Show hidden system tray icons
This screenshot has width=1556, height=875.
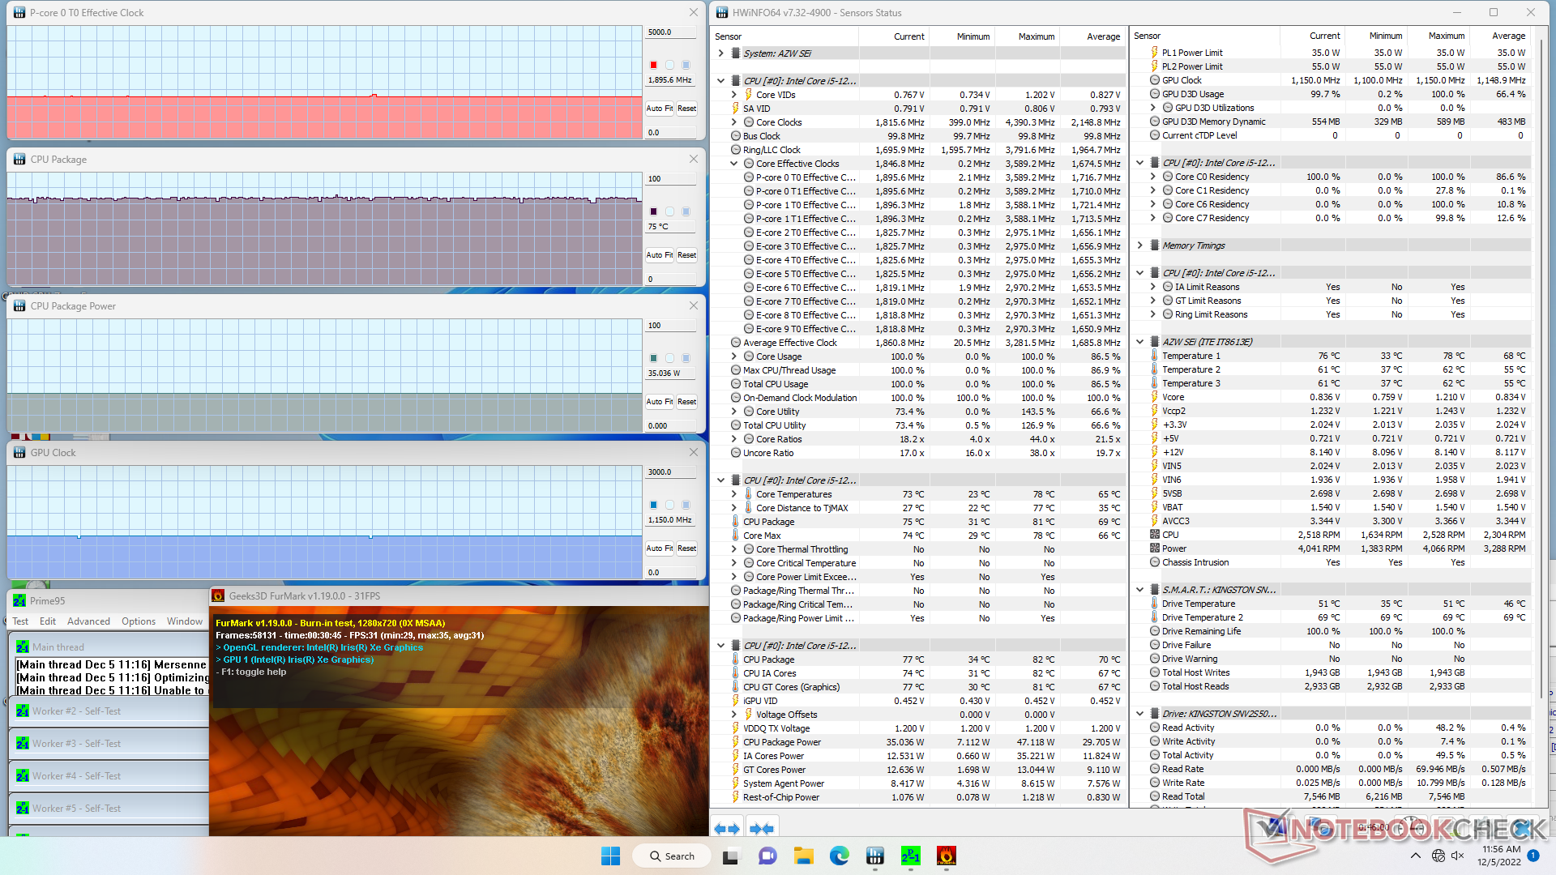[x=1415, y=856]
